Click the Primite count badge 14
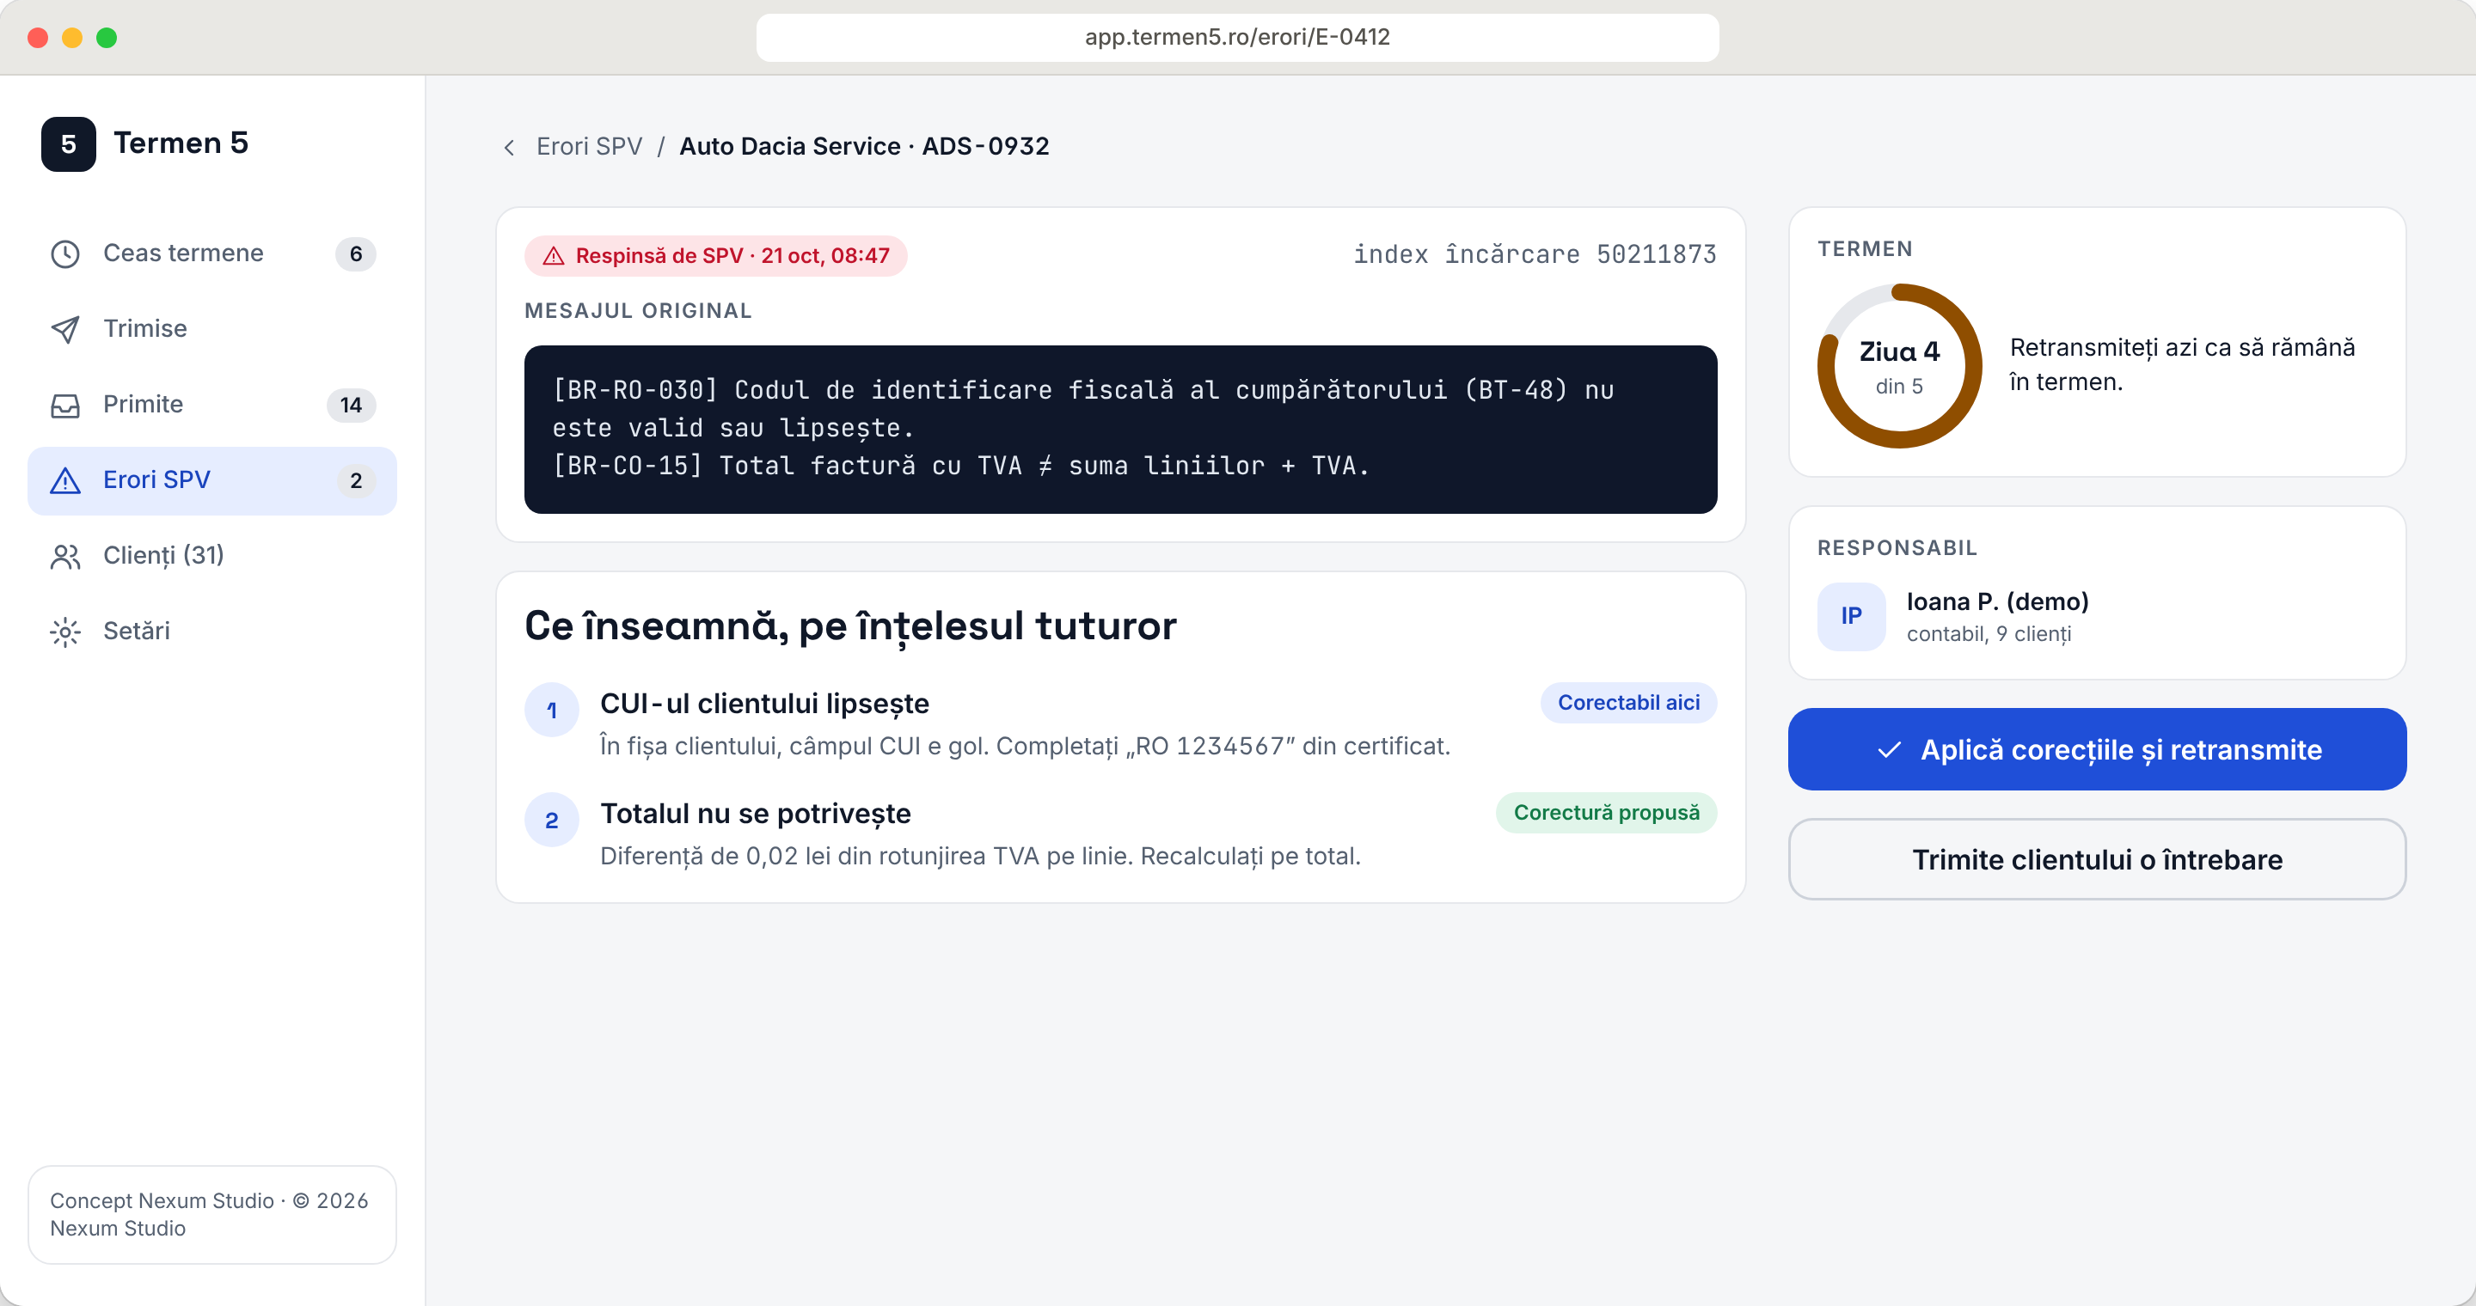The width and height of the screenshot is (2476, 1306). 352,406
